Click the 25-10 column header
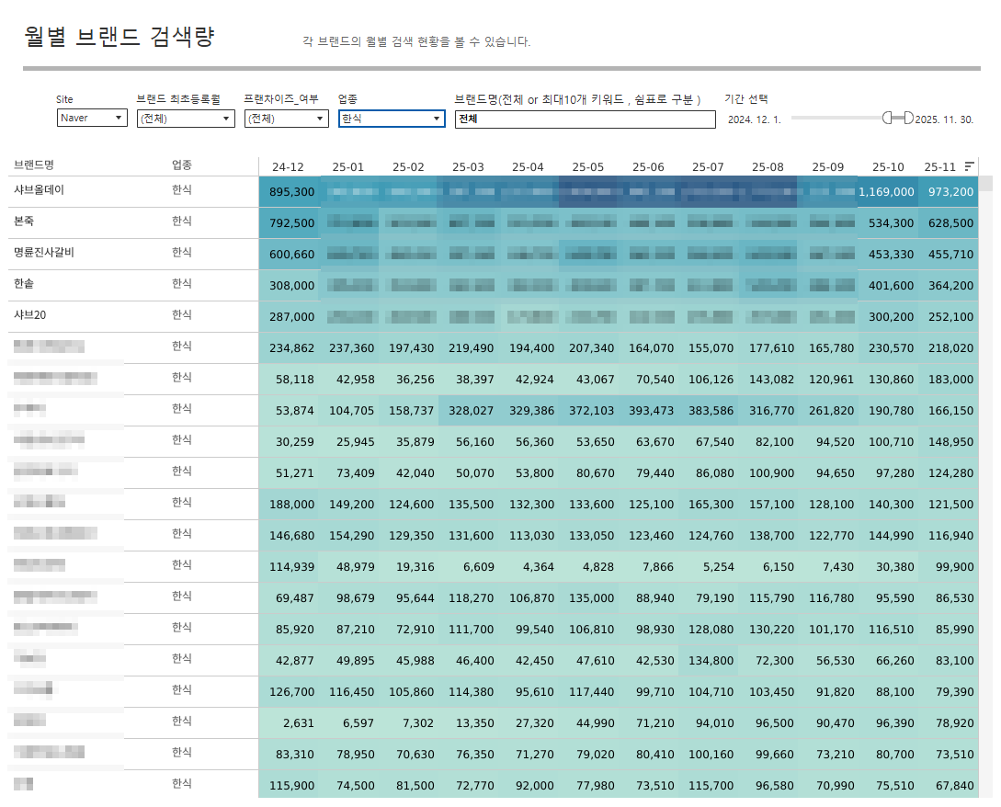 pos(888,167)
